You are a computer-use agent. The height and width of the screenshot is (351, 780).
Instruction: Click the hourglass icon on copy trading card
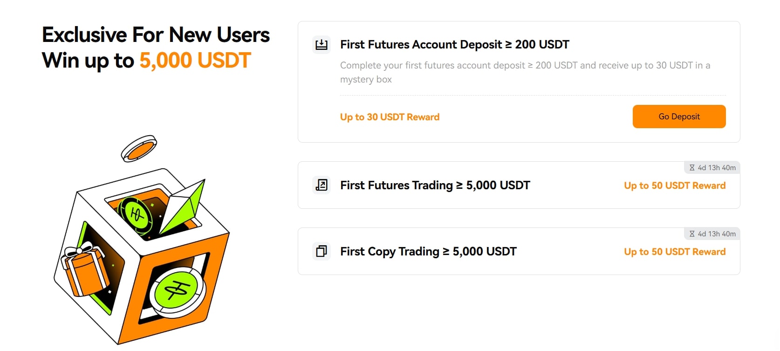click(x=692, y=234)
